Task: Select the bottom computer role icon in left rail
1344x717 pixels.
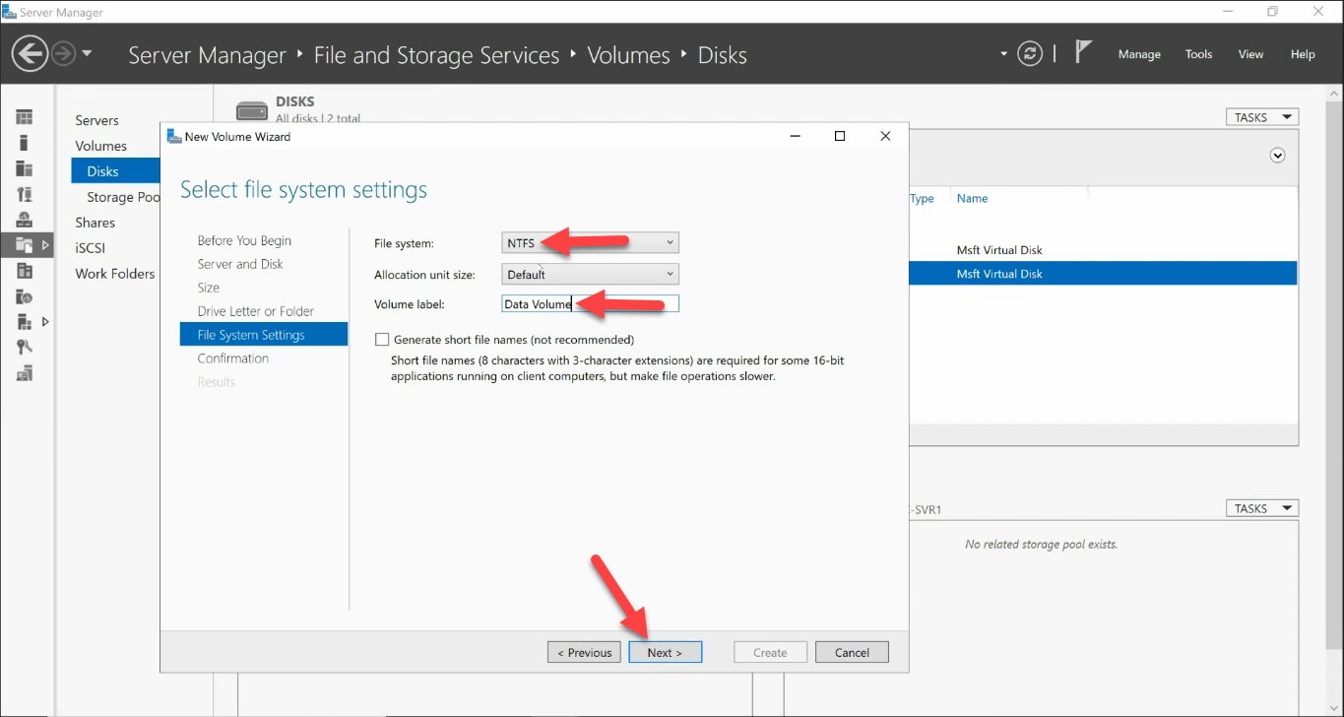Action: click(25, 373)
